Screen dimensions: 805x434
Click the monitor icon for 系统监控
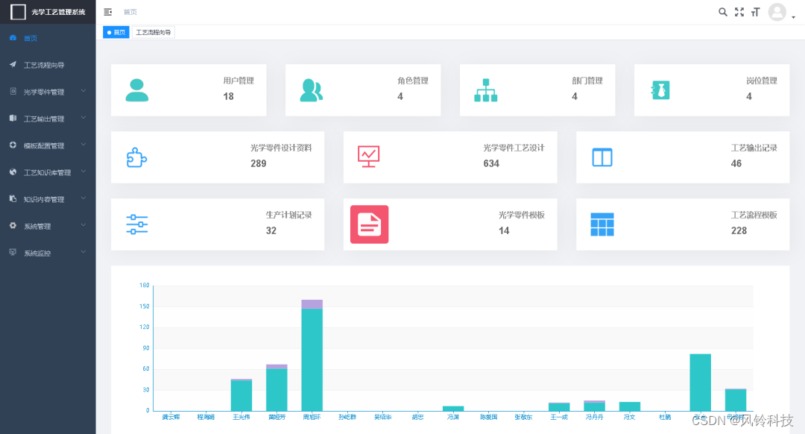coord(13,251)
